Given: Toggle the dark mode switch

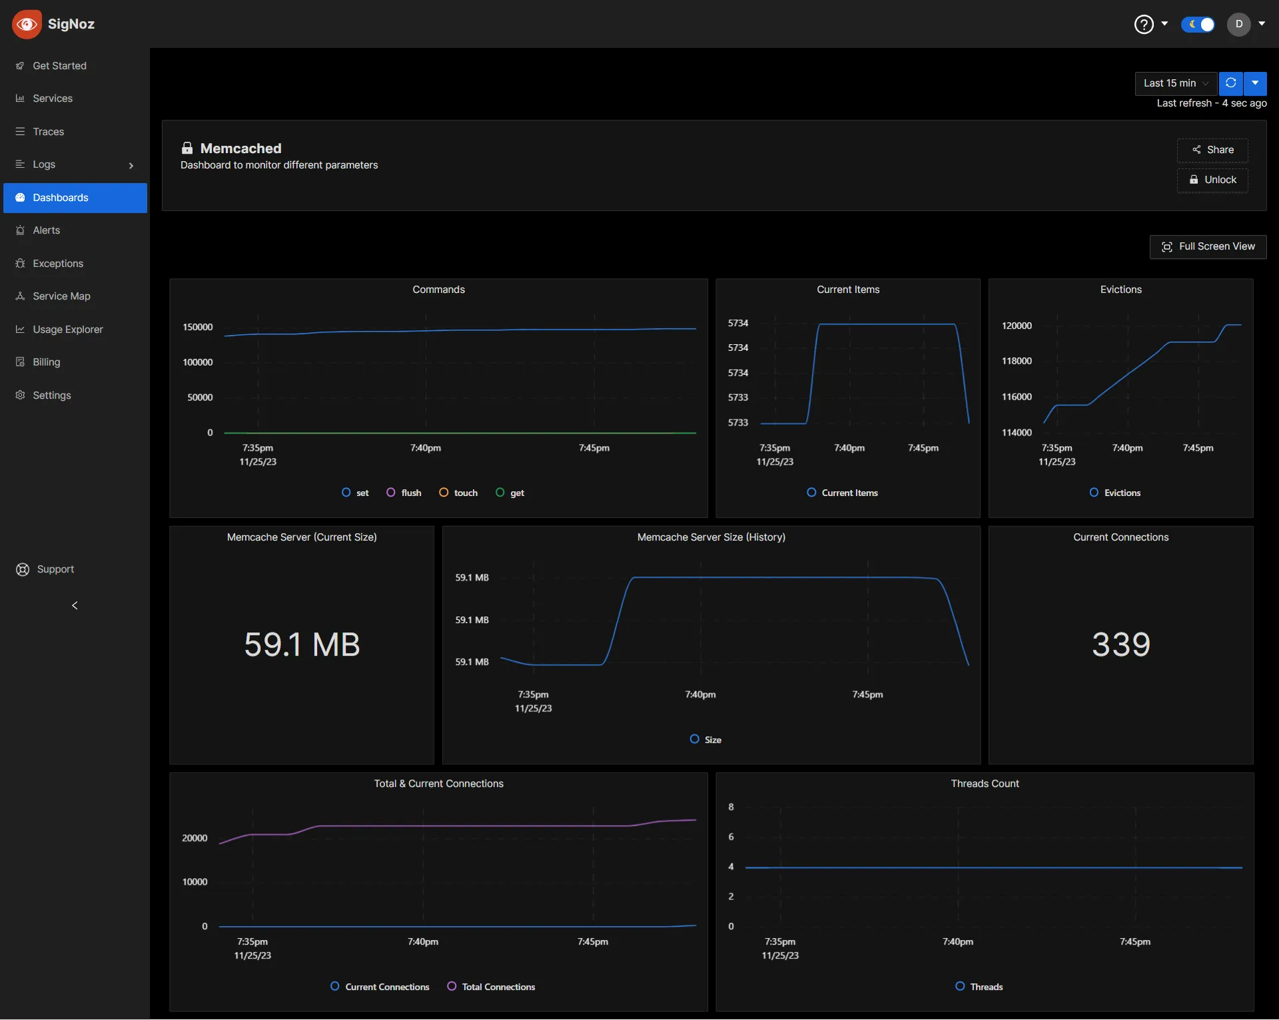Looking at the screenshot, I should pos(1198,25).
